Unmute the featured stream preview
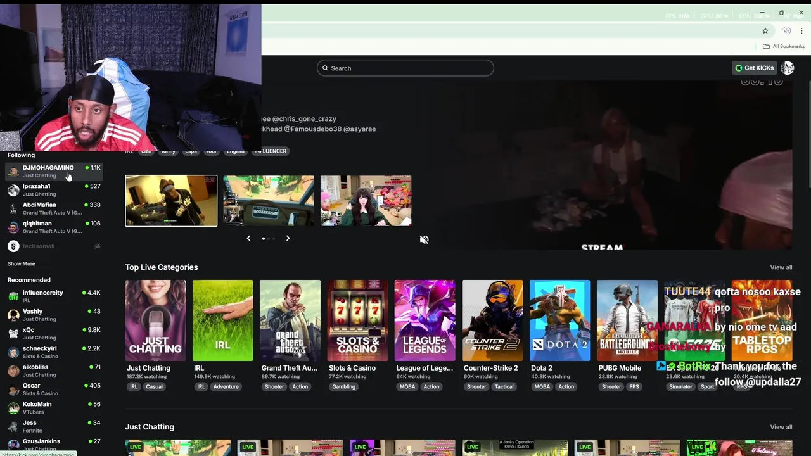Image resolution: width=811 pixels, height=456 pixels. click(x=425, y=239)
